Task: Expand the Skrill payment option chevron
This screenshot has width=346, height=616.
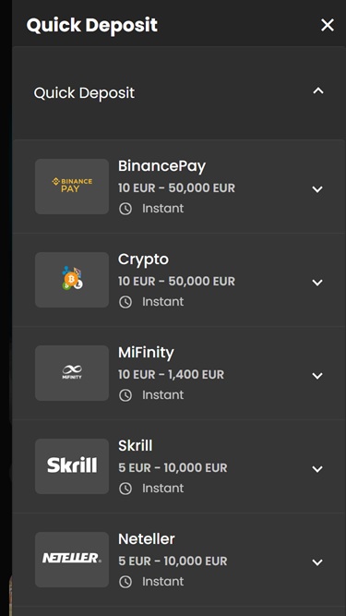Action: [x=317, y=469]
